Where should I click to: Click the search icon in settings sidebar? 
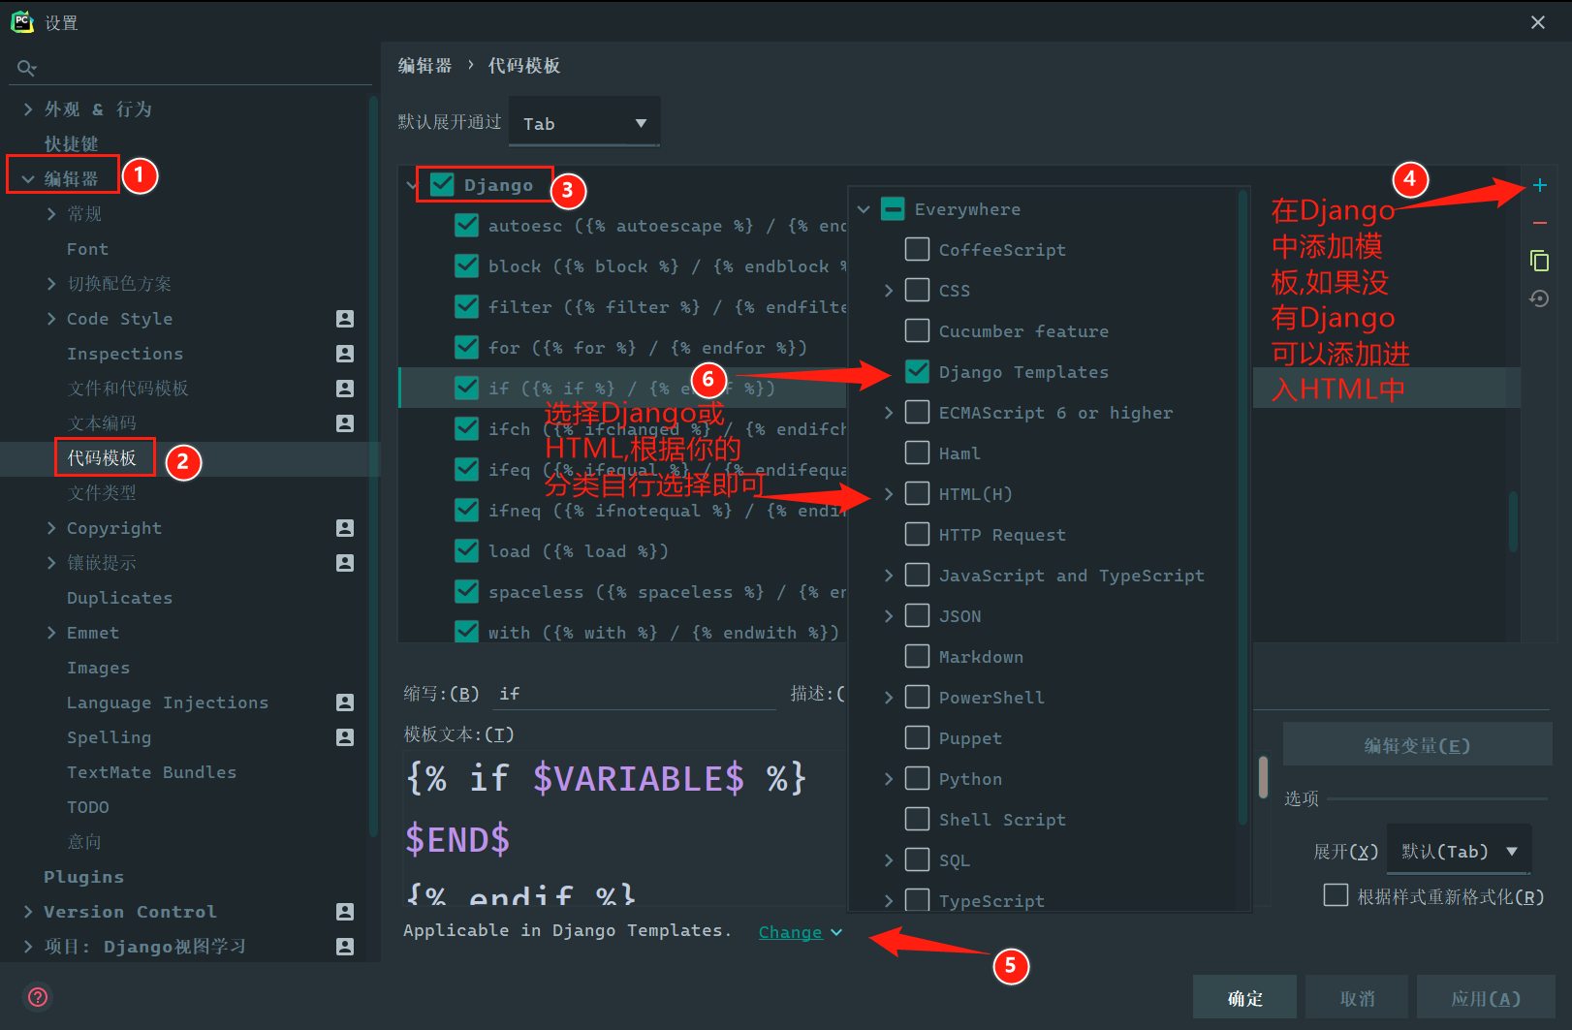pyautogui.click(x=26, y=68)
